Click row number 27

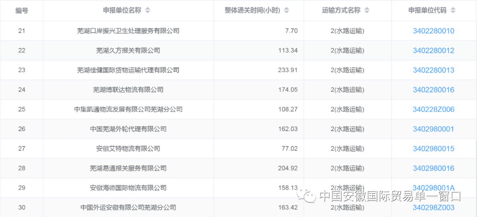pyautogui.click(x=22, y=149)
